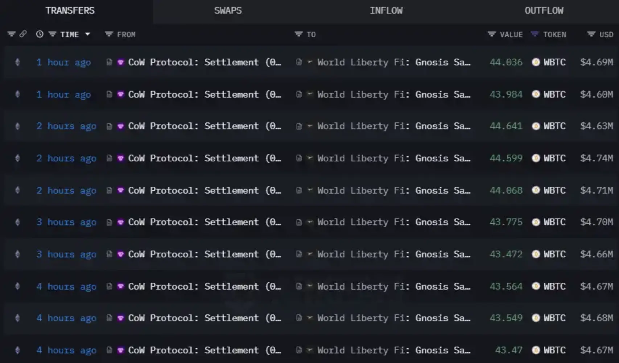Expand the TIME sort dropdown arrow

(87, 34)
